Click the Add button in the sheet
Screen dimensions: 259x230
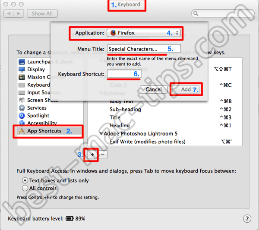[x=186, y=89]
